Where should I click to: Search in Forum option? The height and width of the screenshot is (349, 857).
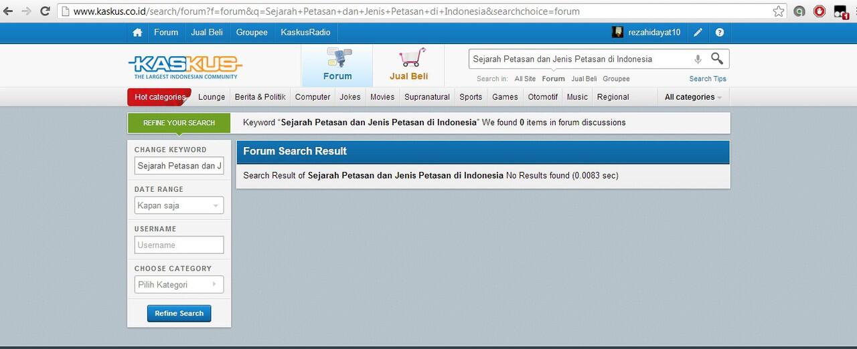pos(553,79)
